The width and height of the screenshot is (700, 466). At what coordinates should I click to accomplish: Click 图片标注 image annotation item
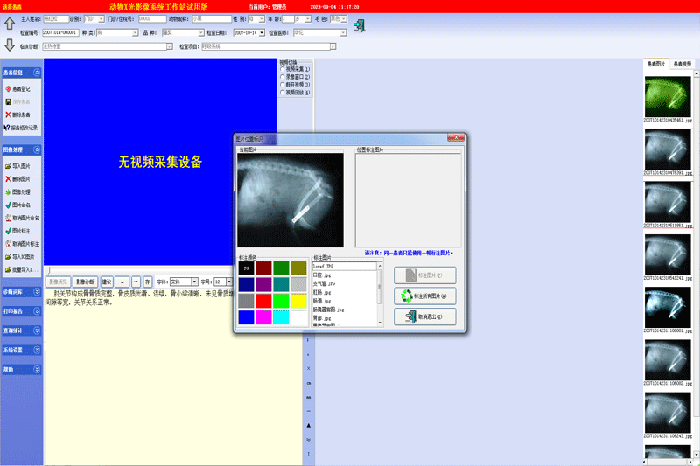click(x=18, y=231)
